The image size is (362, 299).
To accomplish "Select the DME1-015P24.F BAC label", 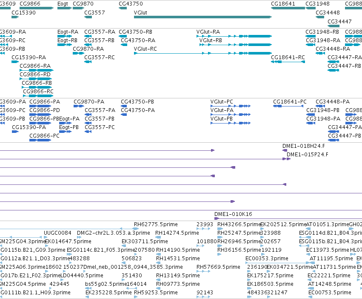I will tap(308, 155).
